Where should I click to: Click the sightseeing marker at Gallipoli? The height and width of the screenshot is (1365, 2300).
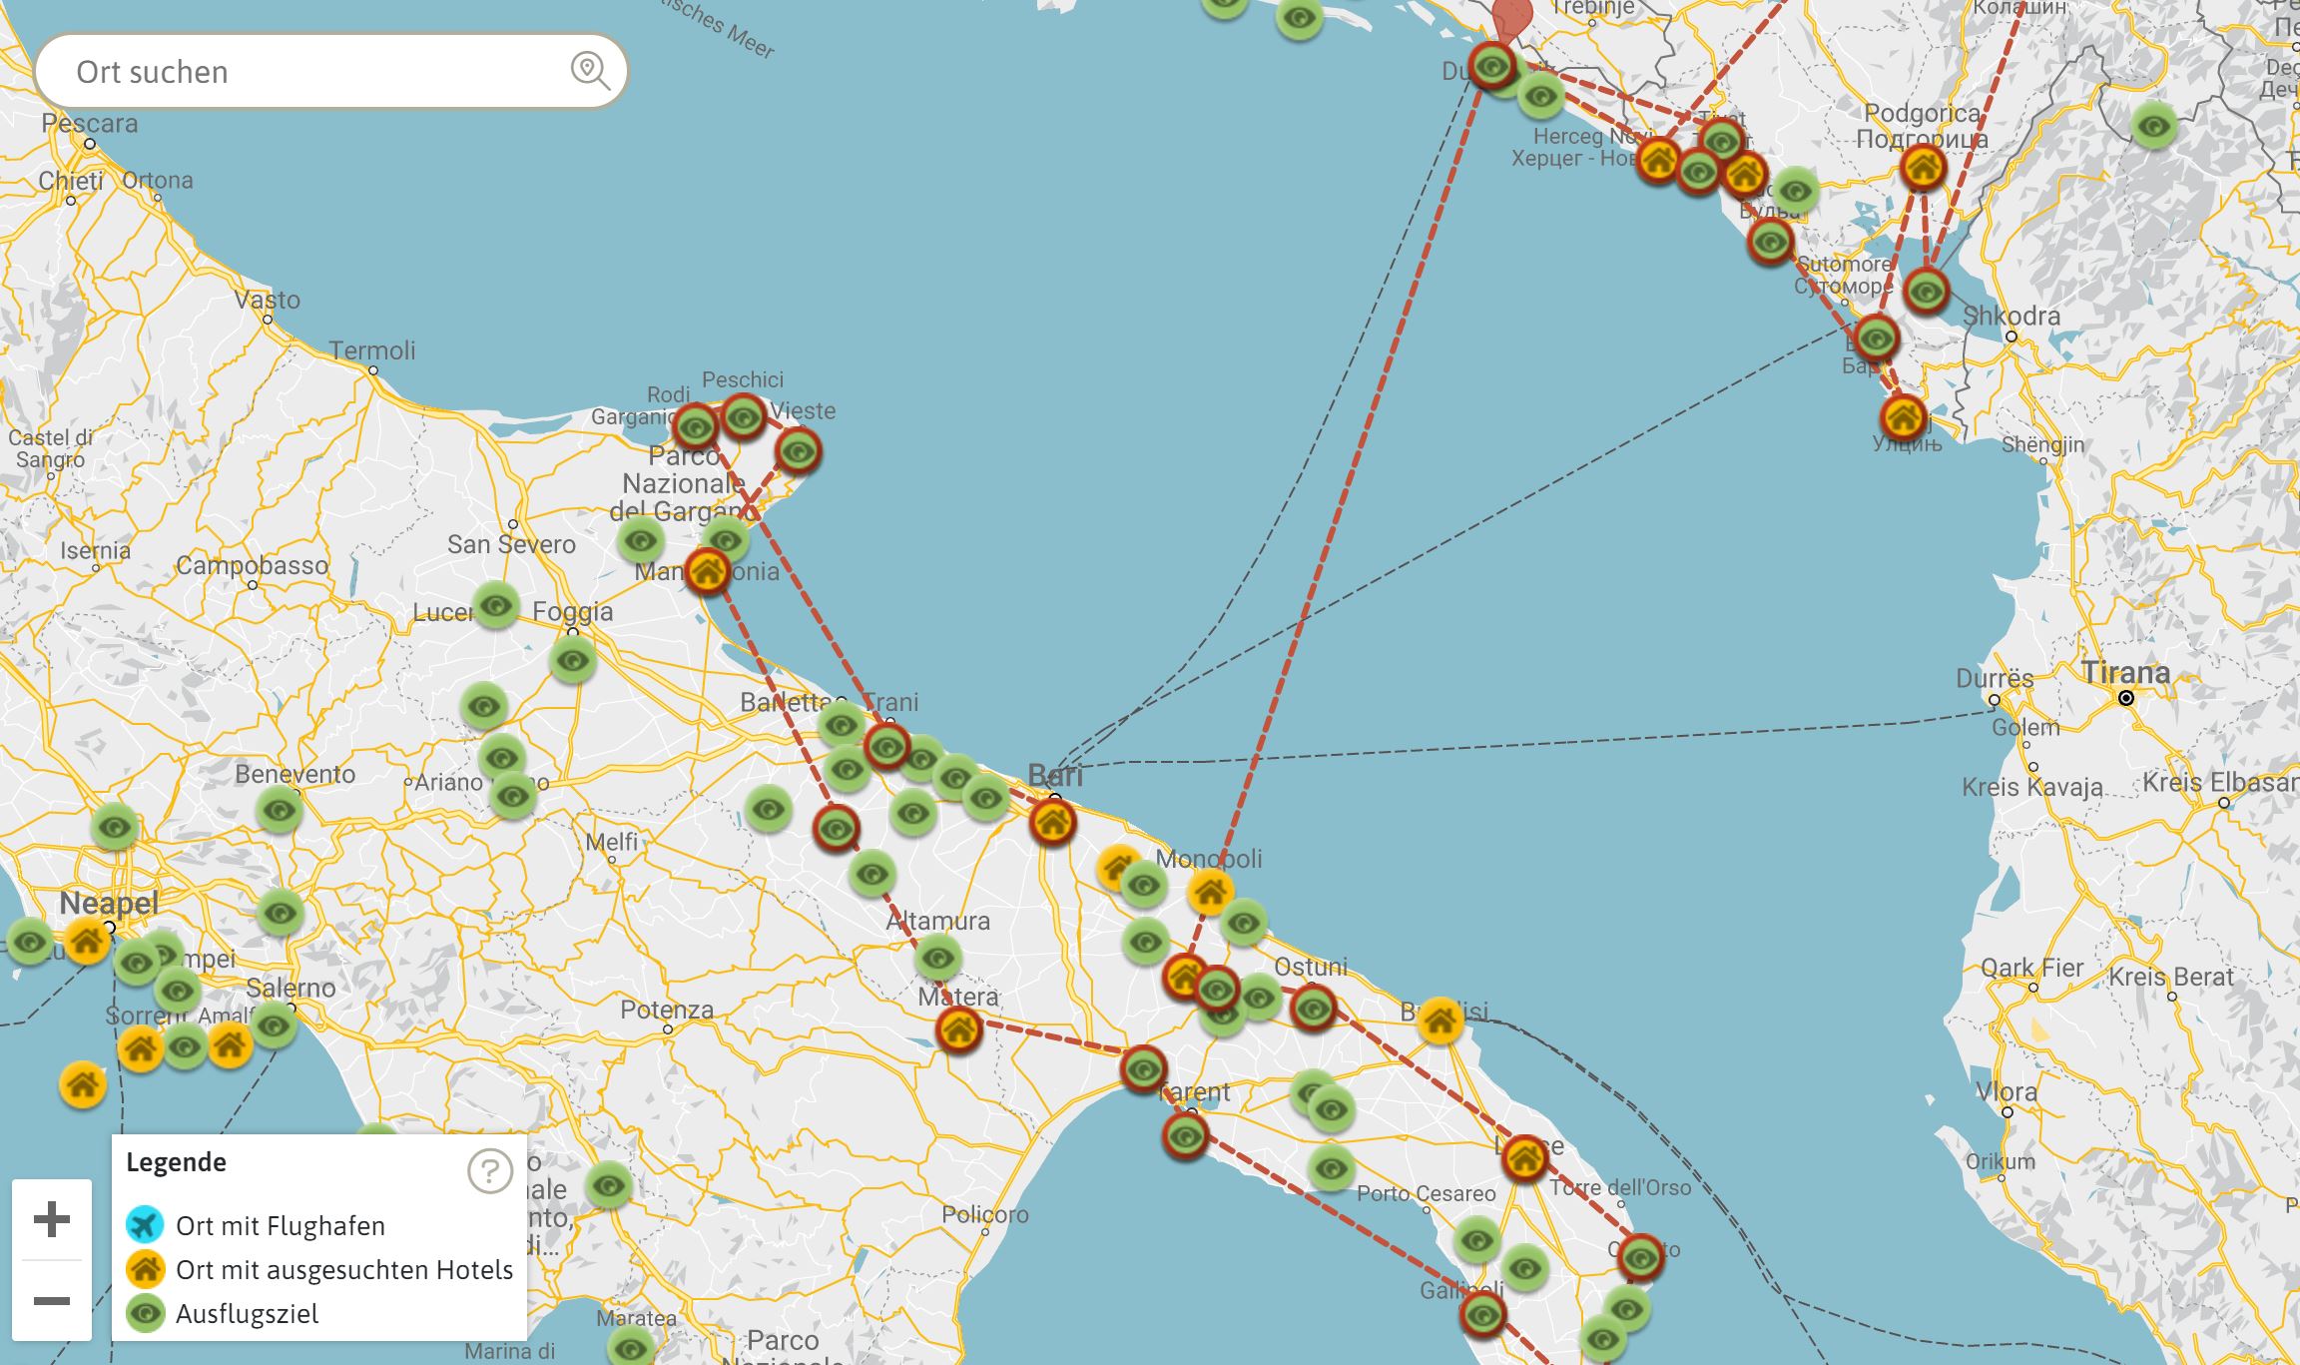point(1482,1314)
